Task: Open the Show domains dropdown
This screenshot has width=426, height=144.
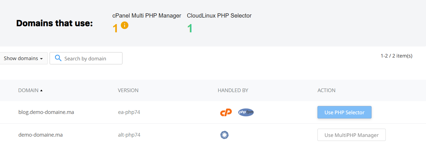Action: click(23, 58)
